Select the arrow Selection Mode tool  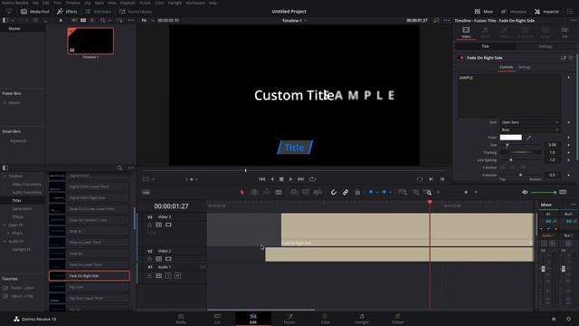tap(242, 192)
